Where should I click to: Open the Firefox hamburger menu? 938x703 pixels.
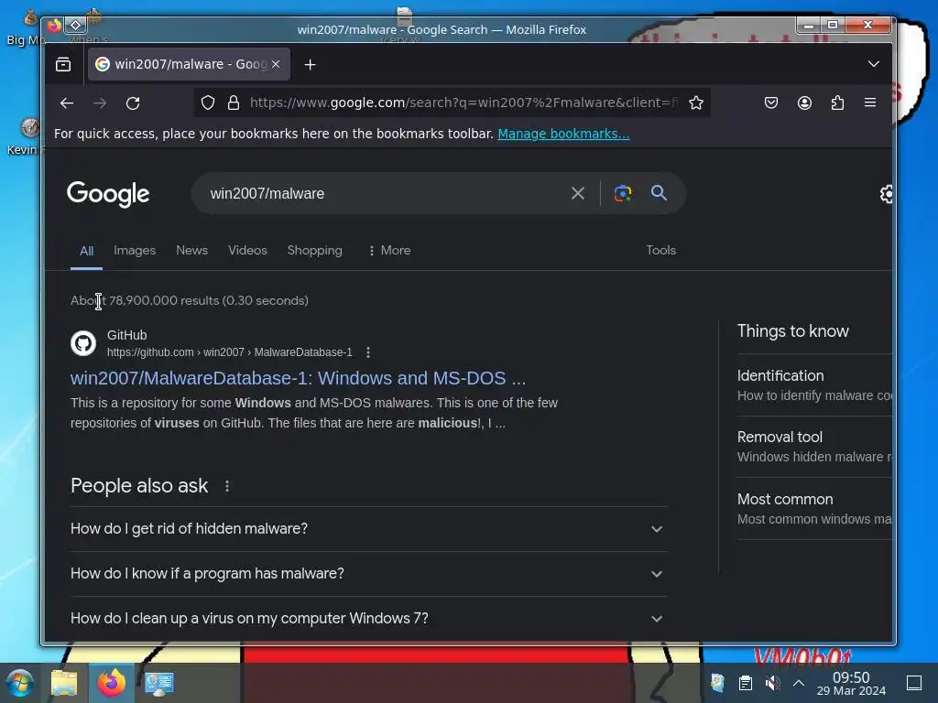point(870,103)
